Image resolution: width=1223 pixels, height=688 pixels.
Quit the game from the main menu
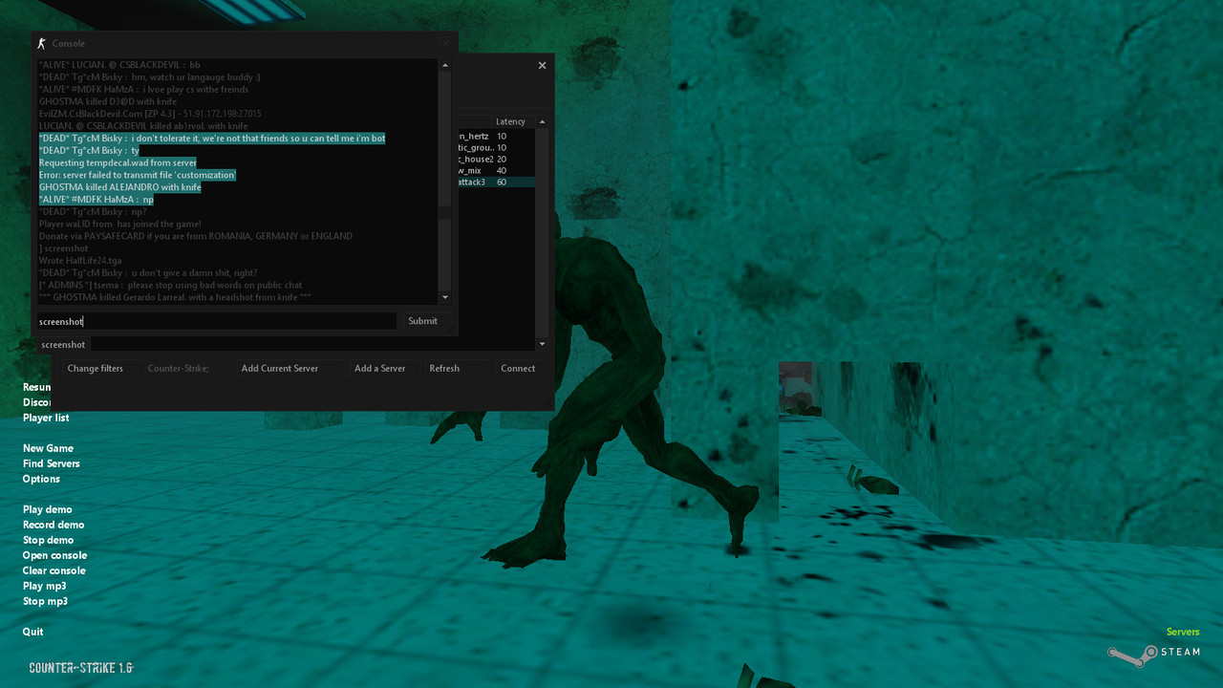tap(33, 632)
